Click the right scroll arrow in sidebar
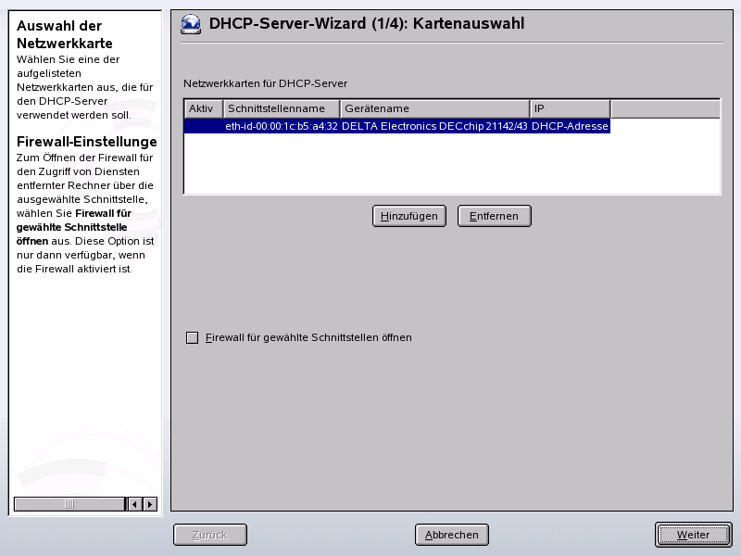Screen dimensions: 741x556 click(149, 504)
